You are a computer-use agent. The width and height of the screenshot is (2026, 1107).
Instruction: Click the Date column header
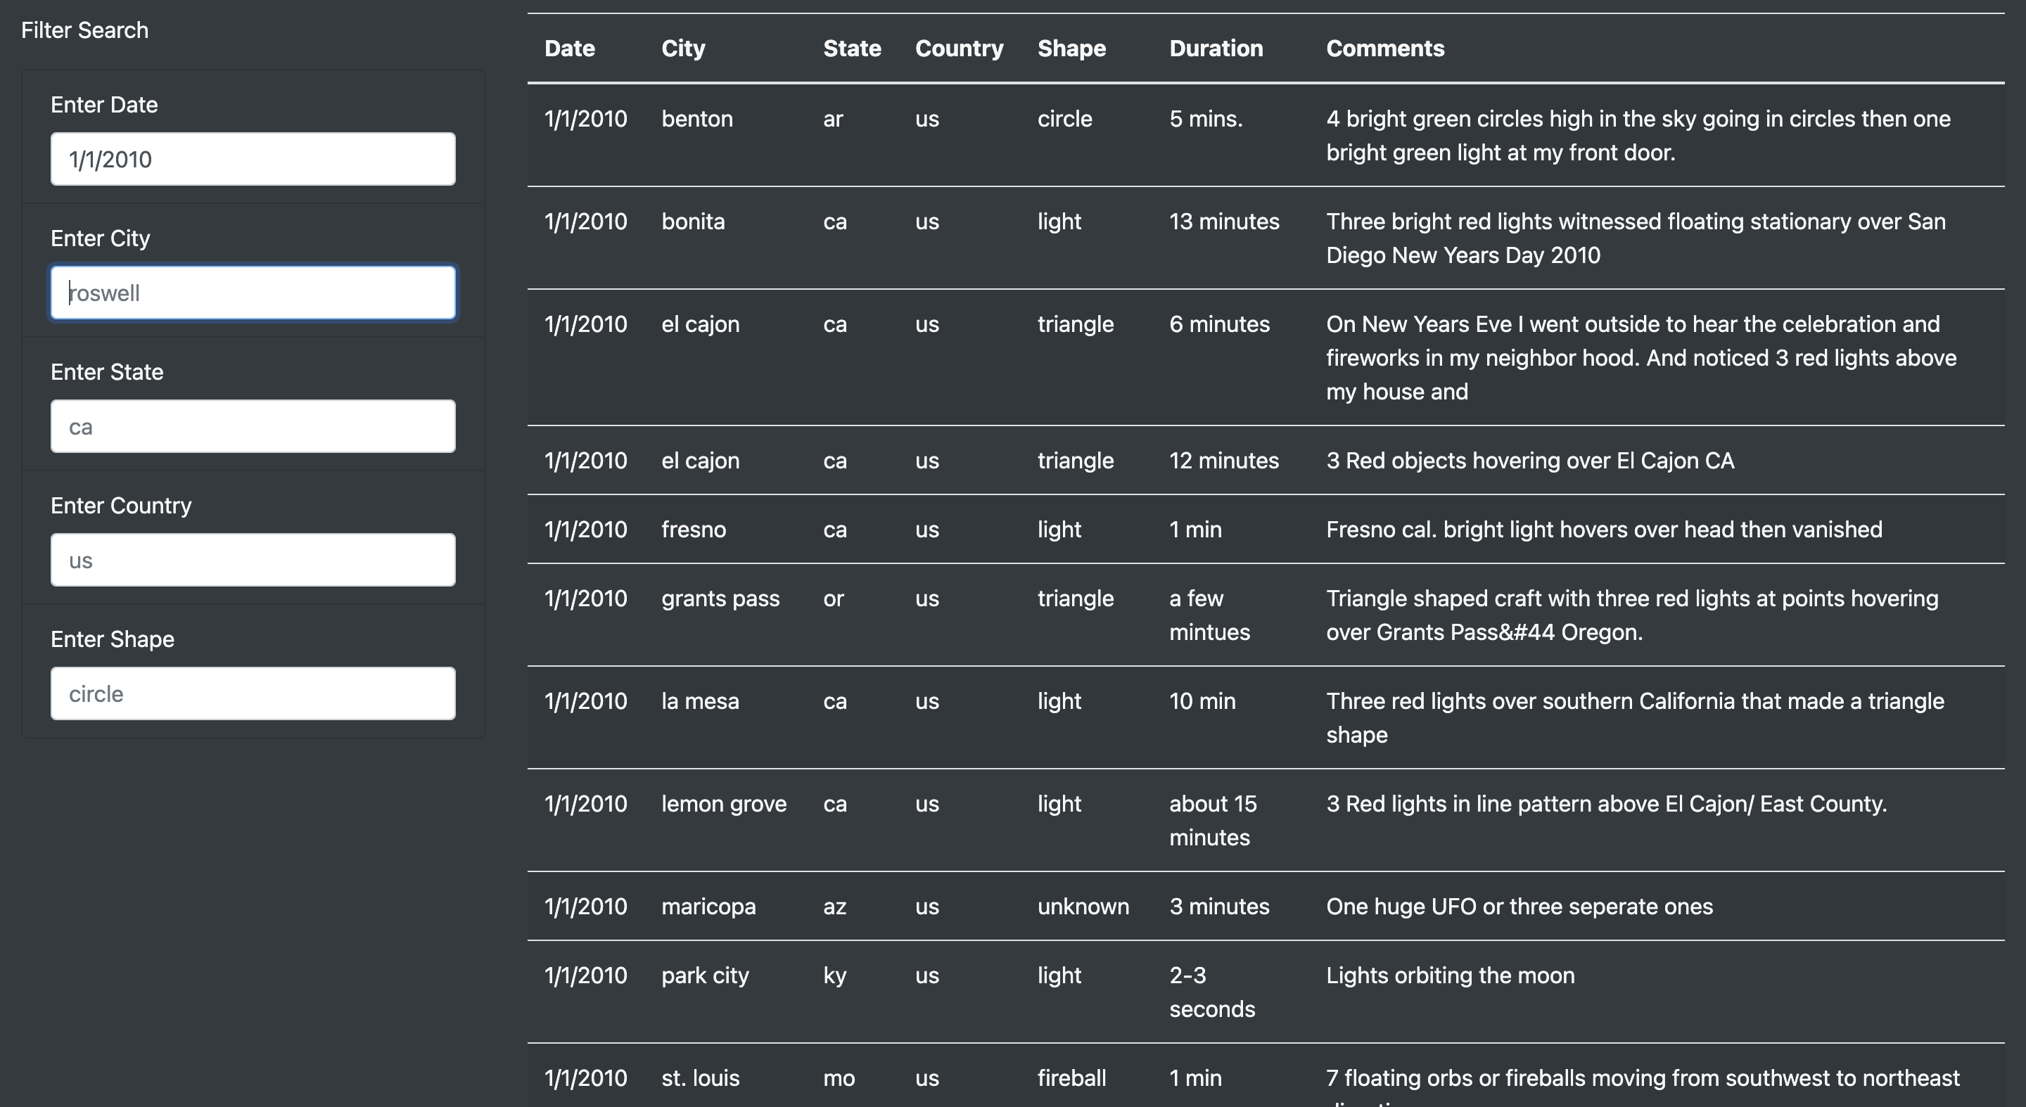coord(569,48)
